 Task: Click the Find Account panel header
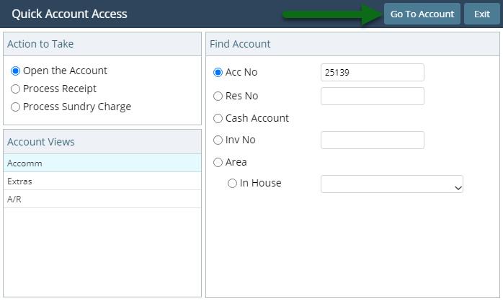(352, 44)
